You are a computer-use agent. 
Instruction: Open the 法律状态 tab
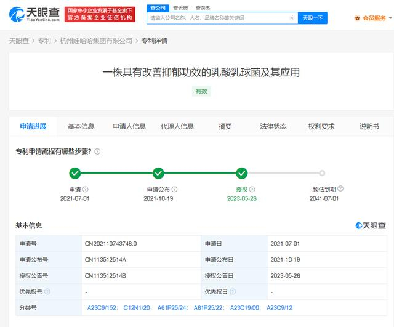click(273, 126)
